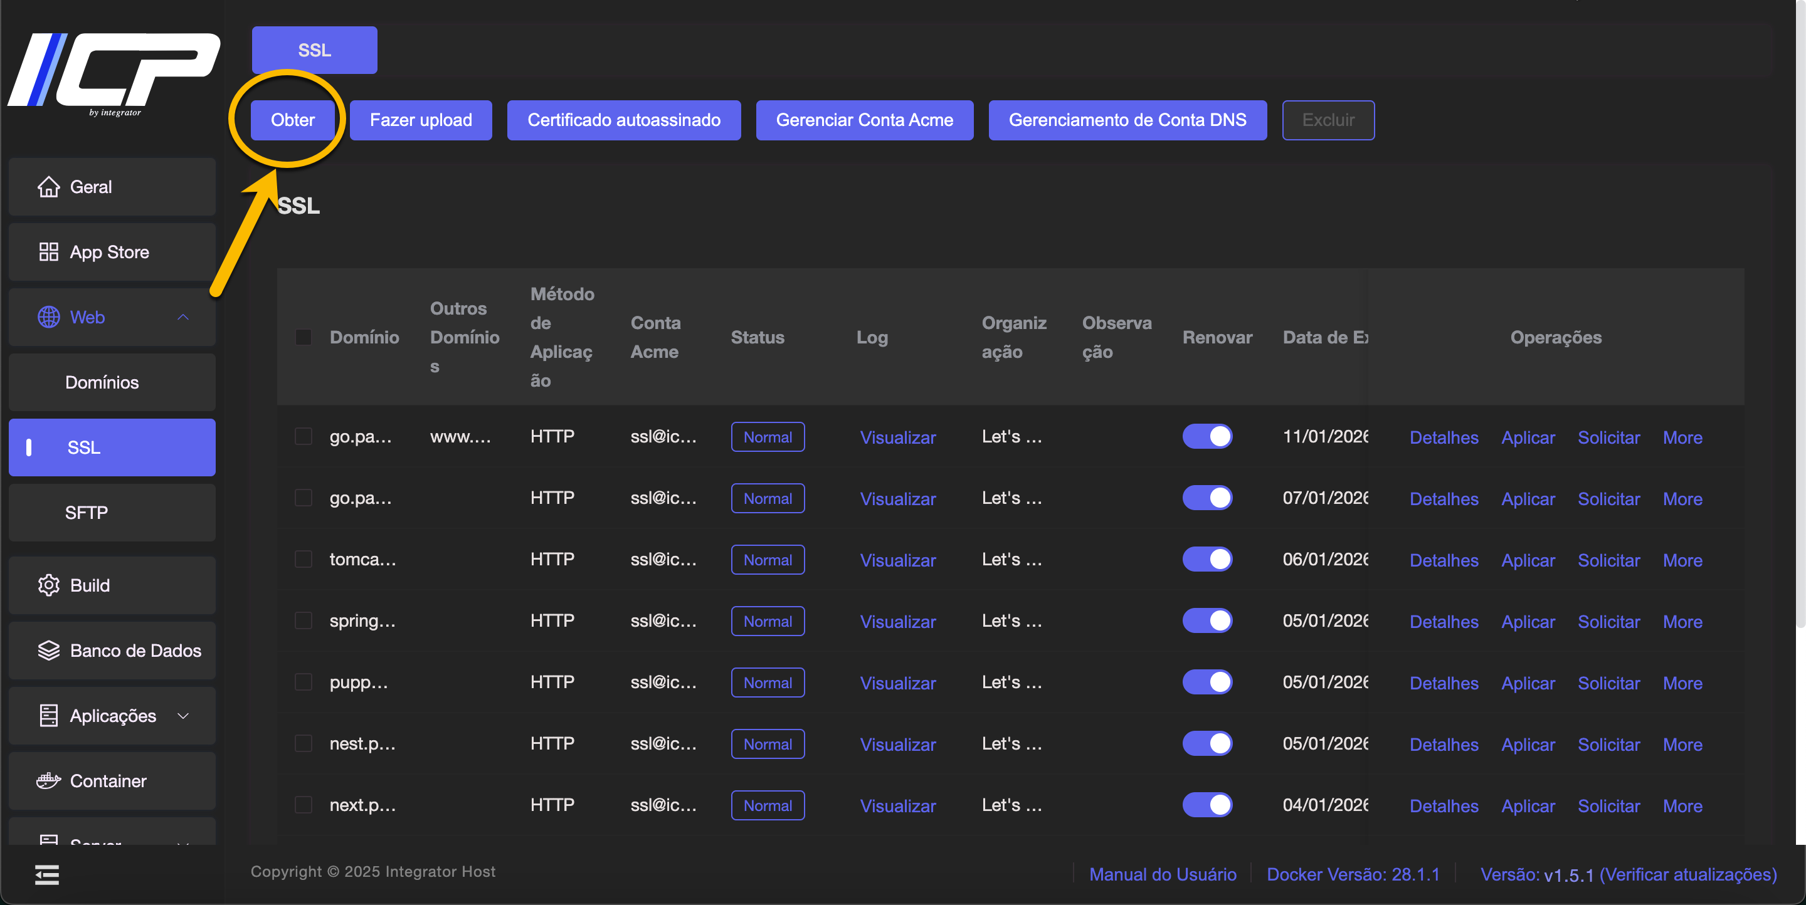Open App Store grid icon
Viewport: 1806px width, 905px height.
[x=48, y=252]
